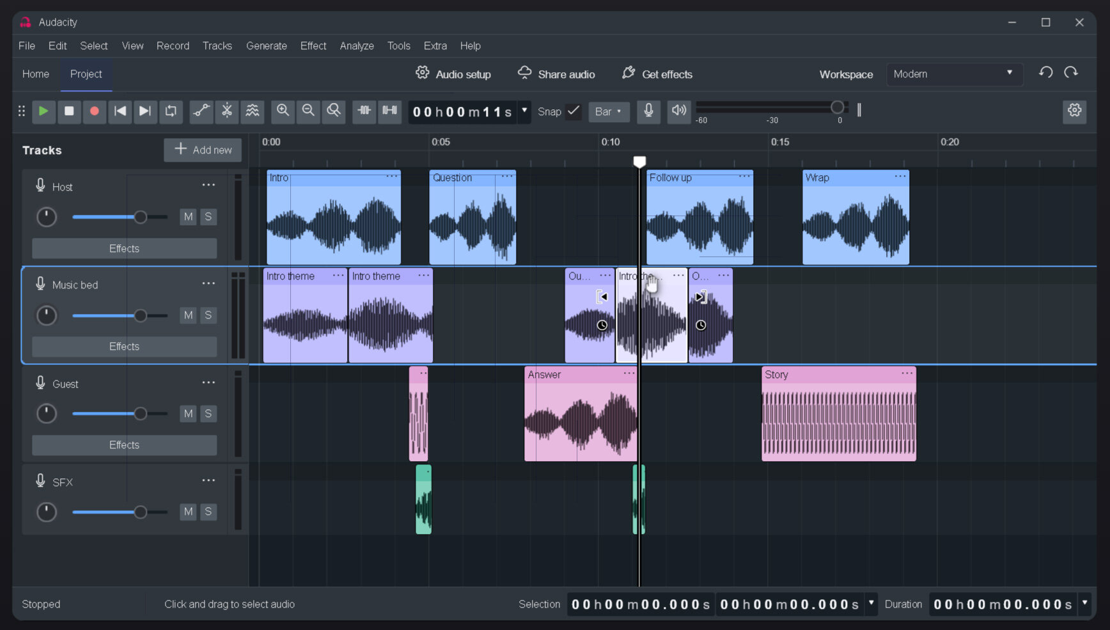Open the File menu

(x=27, y=46)
